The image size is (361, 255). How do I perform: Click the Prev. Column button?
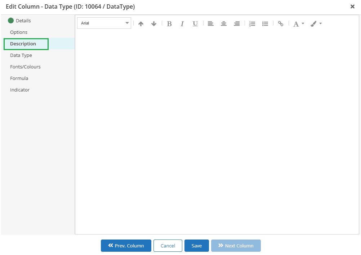126,246
